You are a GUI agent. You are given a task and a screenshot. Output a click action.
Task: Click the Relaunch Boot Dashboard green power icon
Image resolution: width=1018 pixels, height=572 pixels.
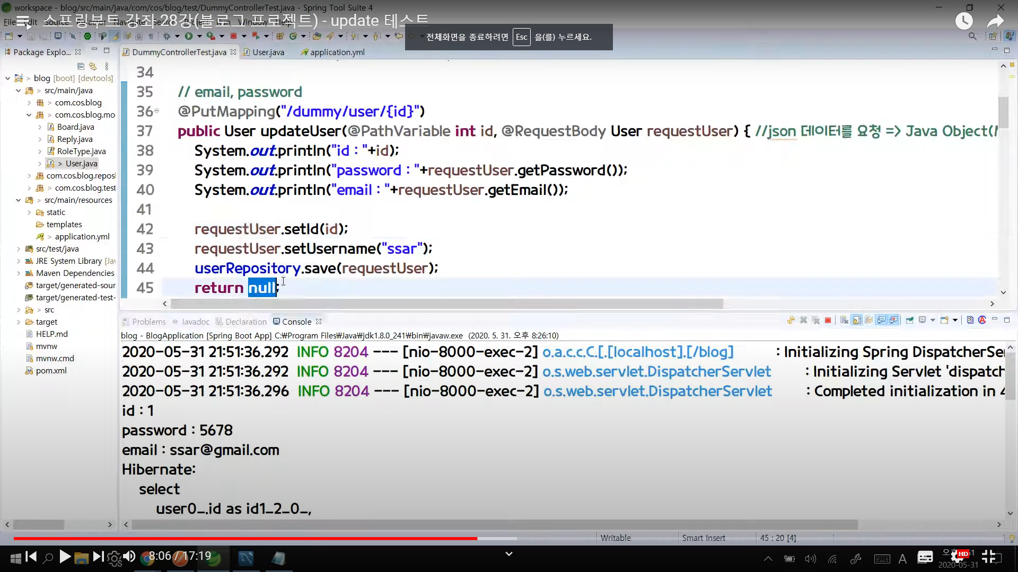click(x=87, y=36)
